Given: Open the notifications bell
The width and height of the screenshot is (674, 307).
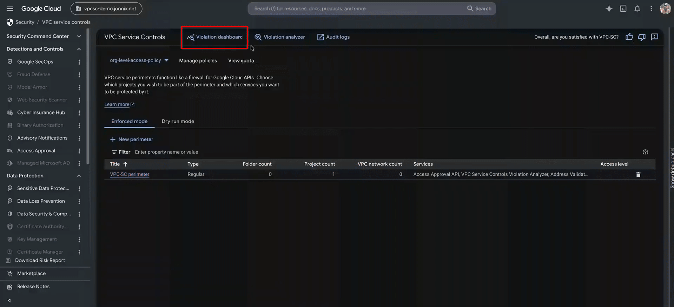Looking at the screenshot, I should tap(637, 9).
